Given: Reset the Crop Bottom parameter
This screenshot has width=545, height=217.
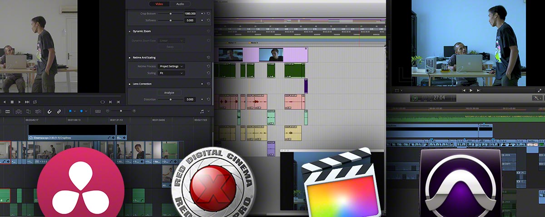Looking at the screenshot, I should (x=208, y=14).
